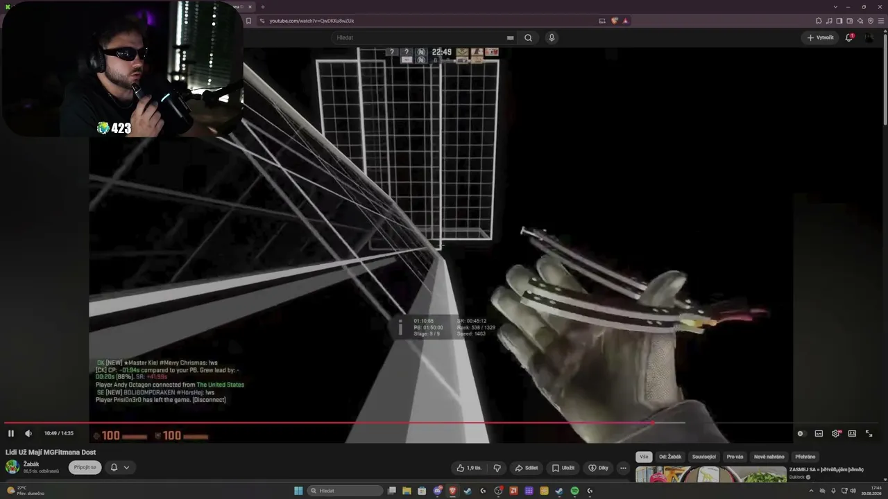The height and width of the screenshot is (499, 888).
Task: Click the Díky thanks button
Action: [598, 468]
